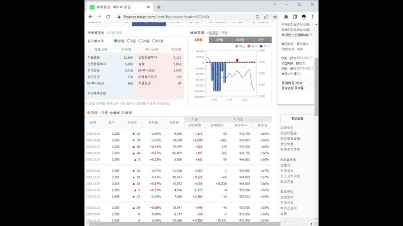Click help icon beside 배당수익률

(299, 74)
